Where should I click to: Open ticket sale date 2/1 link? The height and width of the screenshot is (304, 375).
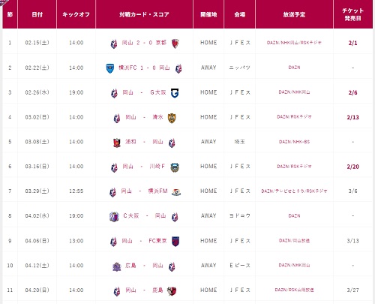click(x=352, y=43)
